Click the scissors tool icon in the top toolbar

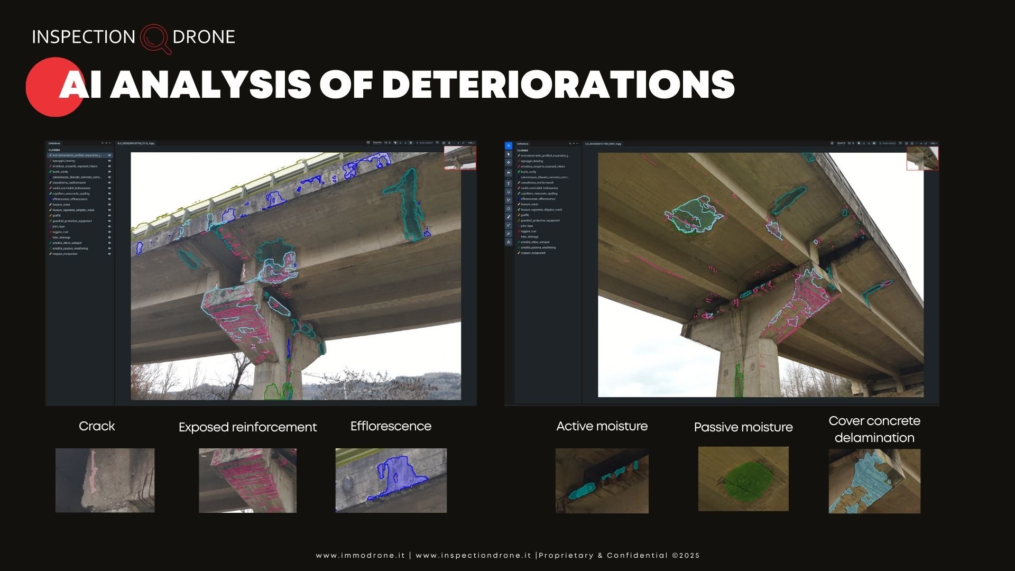(x=437, y=143)
